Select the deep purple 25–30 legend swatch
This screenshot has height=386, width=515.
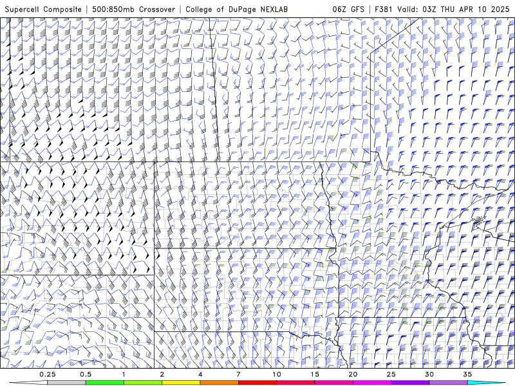pos(410,383)
